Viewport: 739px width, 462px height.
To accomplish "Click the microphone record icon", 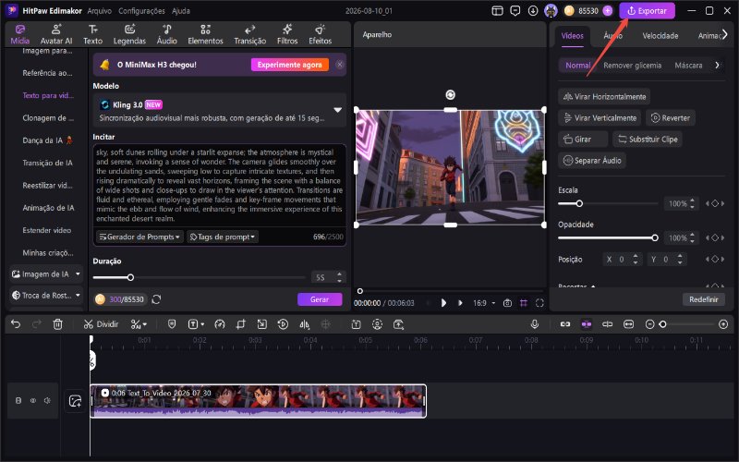I will 535,324.
